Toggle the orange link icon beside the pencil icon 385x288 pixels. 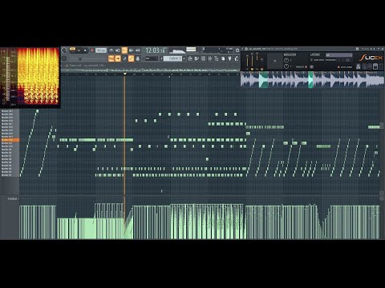click(131, 58)
